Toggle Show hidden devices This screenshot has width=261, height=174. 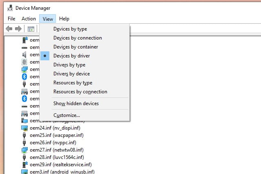coord(76,104)
